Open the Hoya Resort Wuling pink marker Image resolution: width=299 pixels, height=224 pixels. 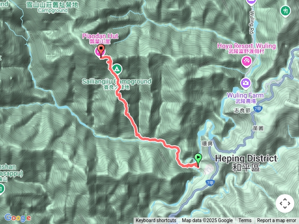click(x=247, y=62)
